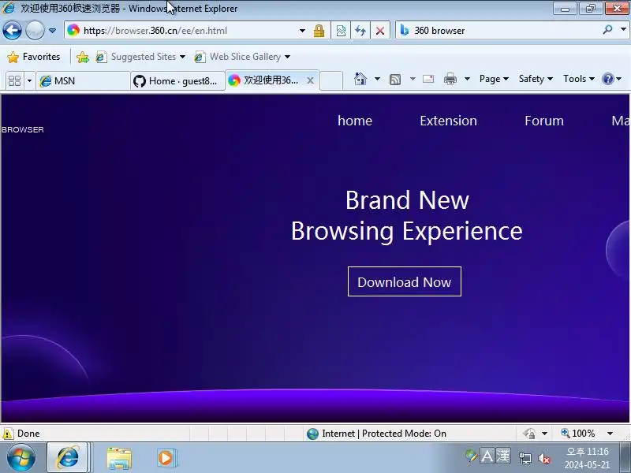Click the status bar warning icon

8,434
